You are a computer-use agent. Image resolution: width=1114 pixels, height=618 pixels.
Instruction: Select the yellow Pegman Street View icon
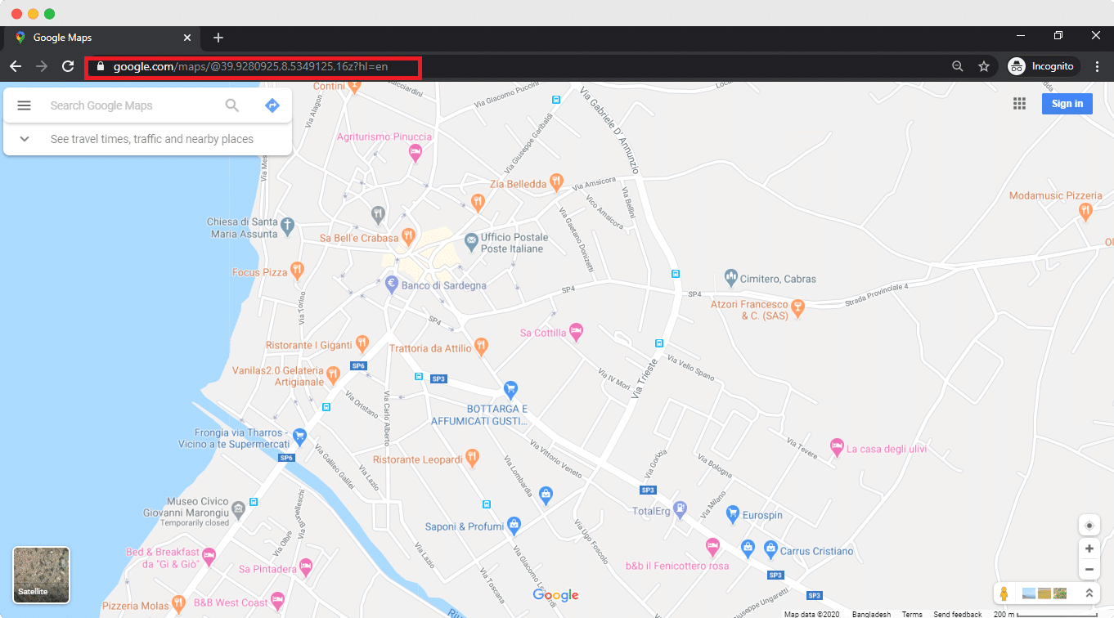pos(1004,593)
